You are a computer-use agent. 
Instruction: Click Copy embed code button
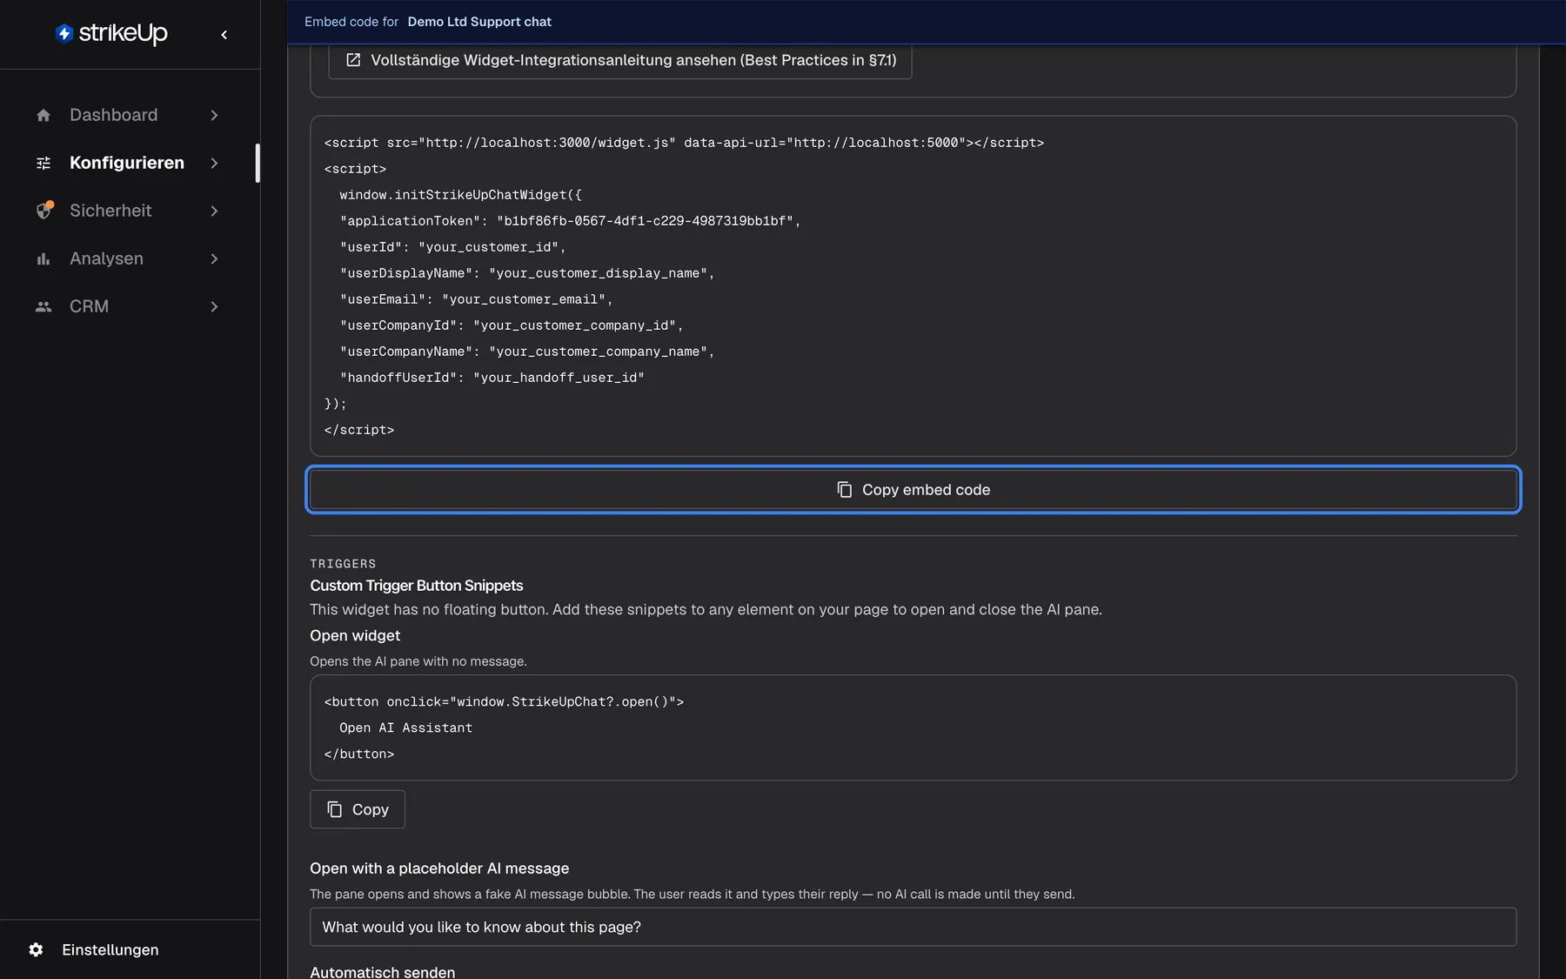tap(913, 490)
